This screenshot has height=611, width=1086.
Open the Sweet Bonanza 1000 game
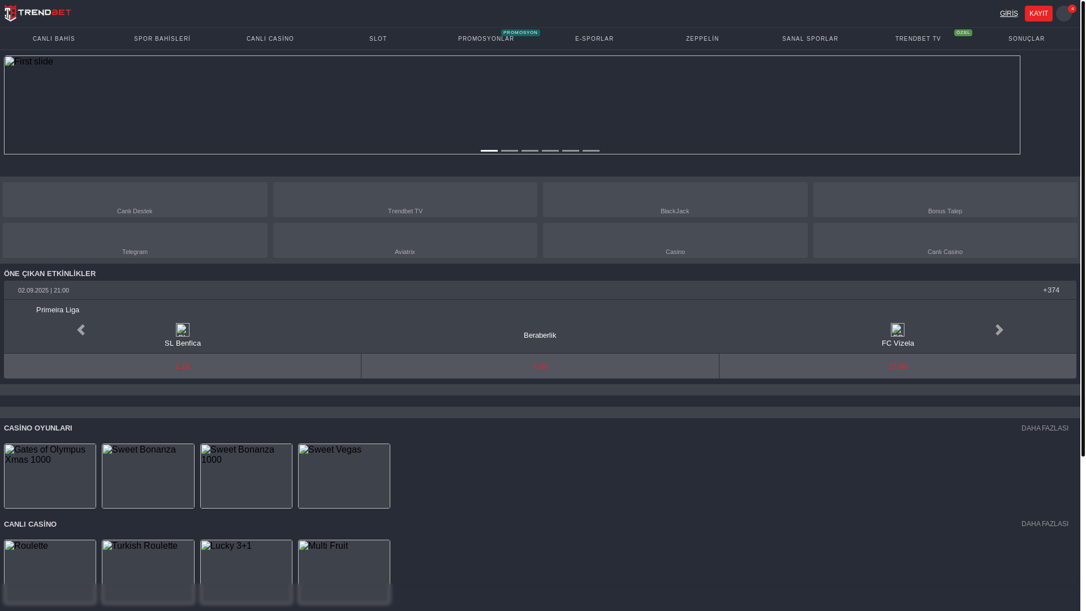pos(246,476)
